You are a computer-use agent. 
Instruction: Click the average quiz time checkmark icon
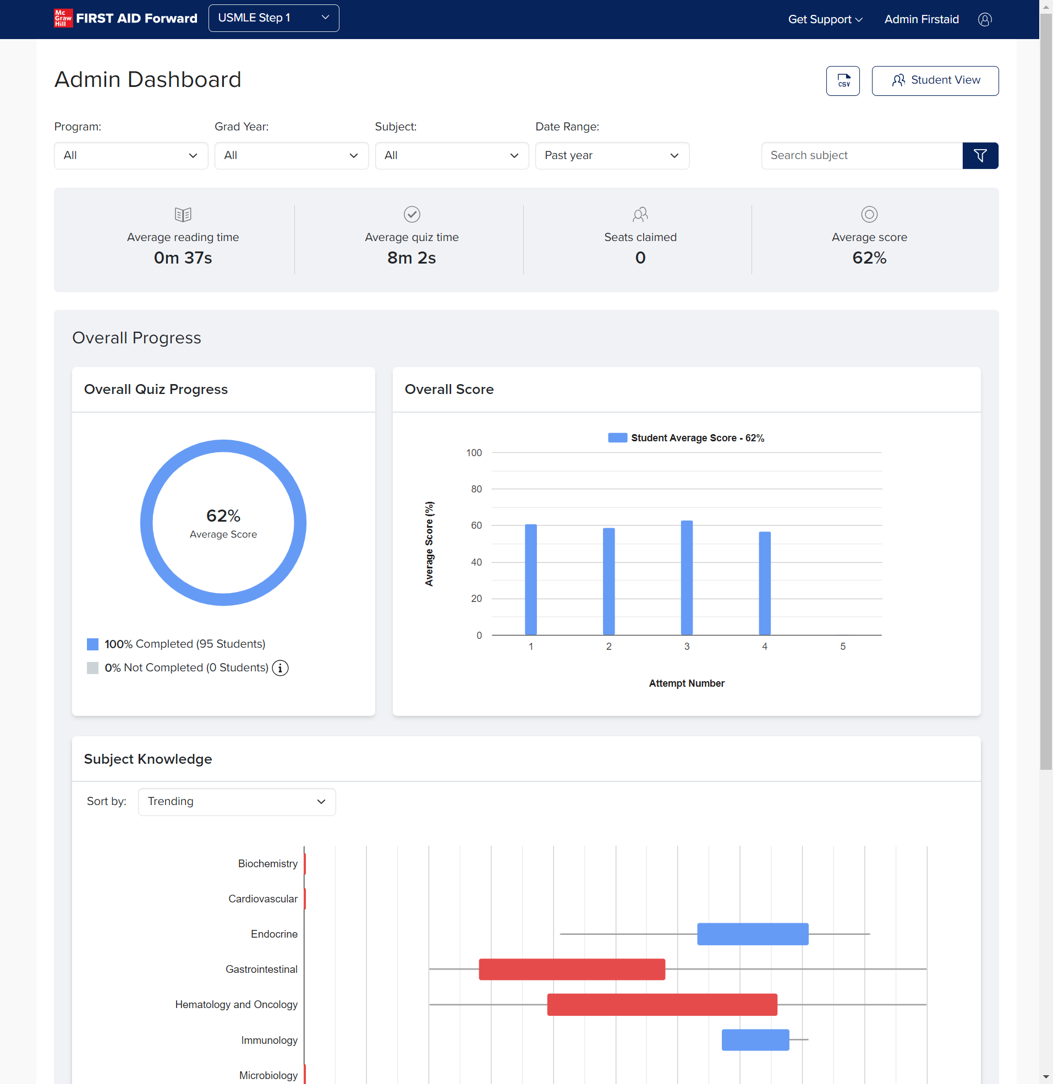(x=412, y=214)
